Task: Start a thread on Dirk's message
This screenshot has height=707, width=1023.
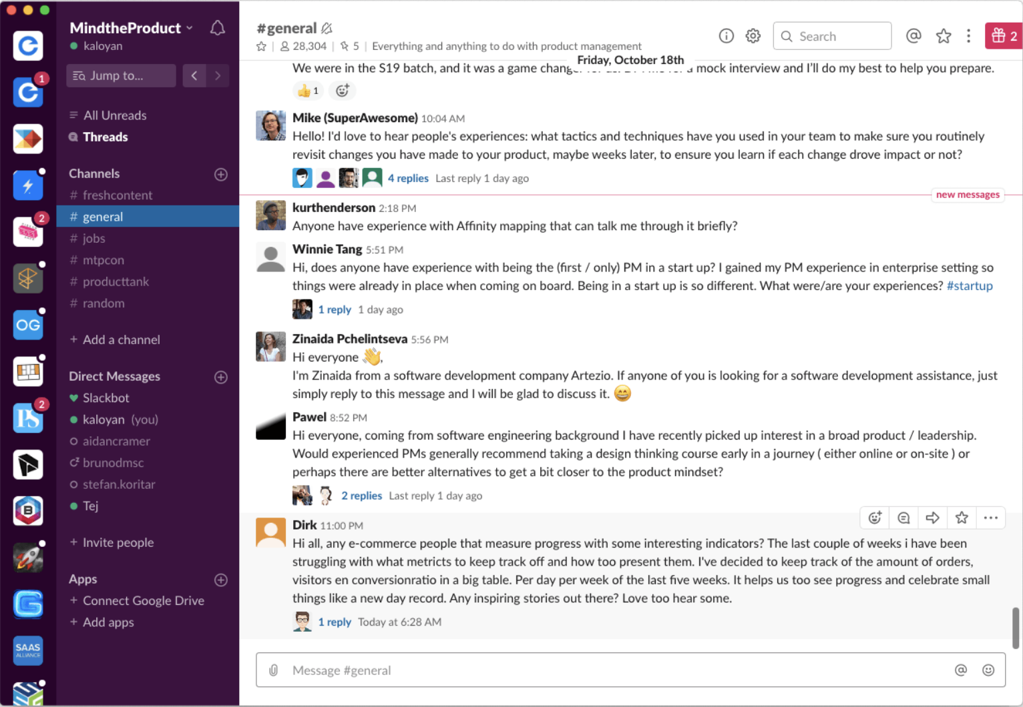Action: 903,518
